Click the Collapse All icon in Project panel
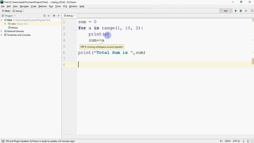Viewport: 254px width, 143px height. [48, 16]
